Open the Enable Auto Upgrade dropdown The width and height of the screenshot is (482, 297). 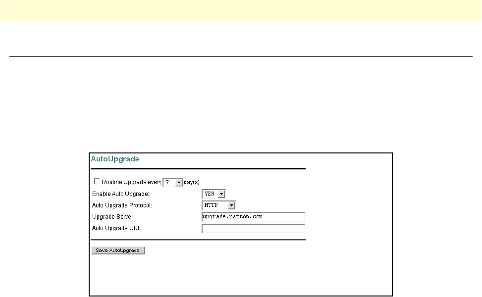[214, 194]
